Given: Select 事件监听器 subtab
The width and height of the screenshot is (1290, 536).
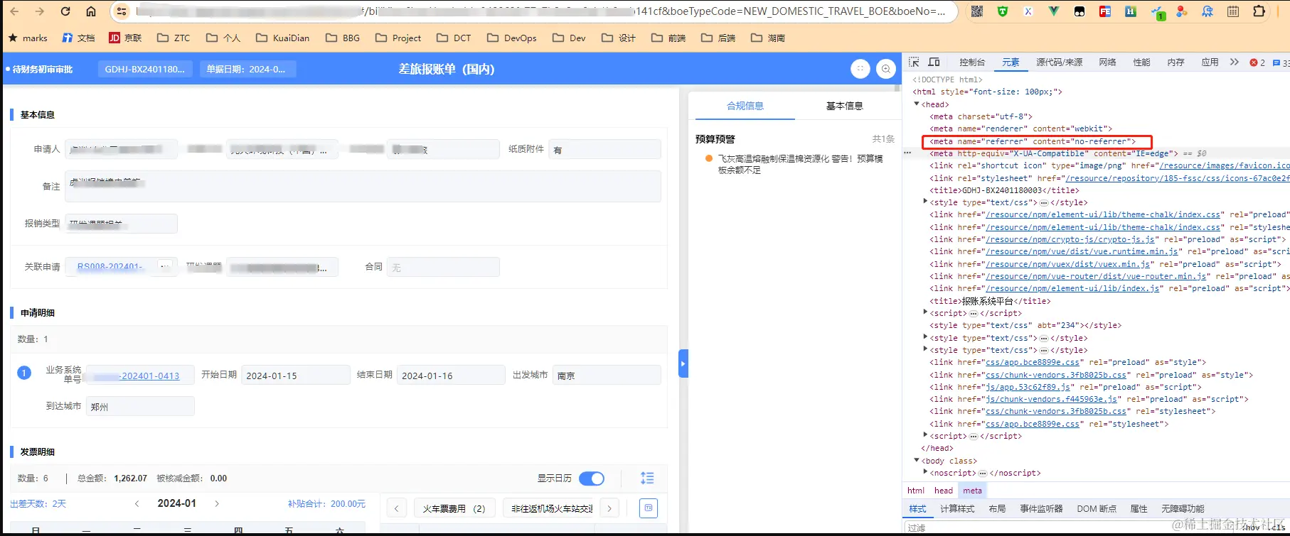Looking at the screenshot, I should coord(1041,509).
